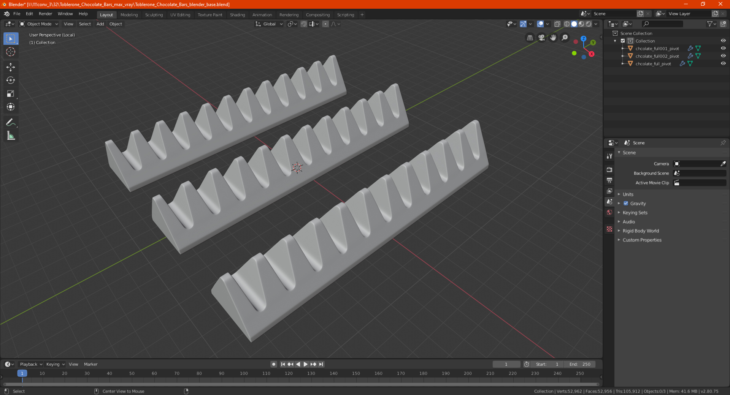
Task: Expand the Audio panel
Action: click(x=628, y=221)
